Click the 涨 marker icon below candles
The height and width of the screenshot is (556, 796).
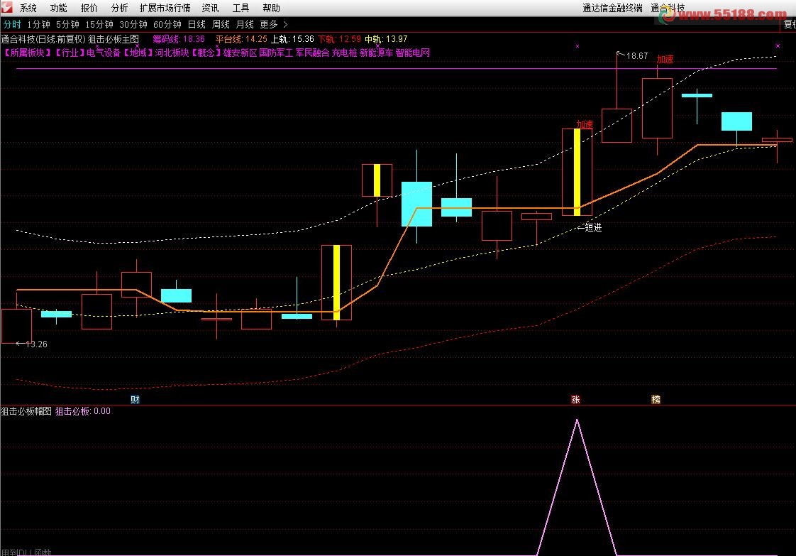pyautogui.click(x=575, y=400)
